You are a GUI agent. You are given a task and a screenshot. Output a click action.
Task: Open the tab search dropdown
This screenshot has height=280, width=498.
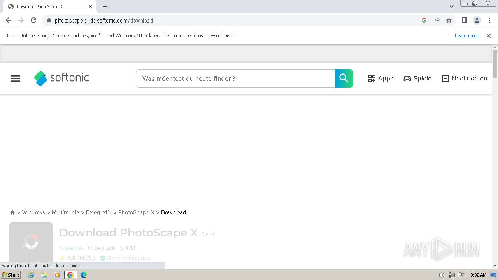point(452,7)
